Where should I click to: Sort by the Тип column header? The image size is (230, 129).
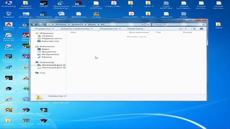tap(158, 32)
